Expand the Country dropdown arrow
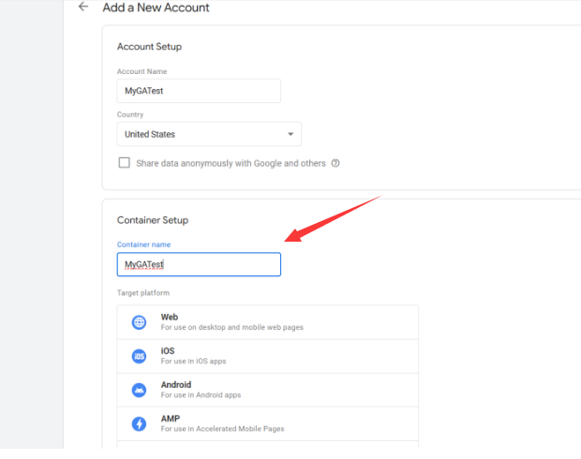This screenshot has height=459, width=581. tap(290, 134)
